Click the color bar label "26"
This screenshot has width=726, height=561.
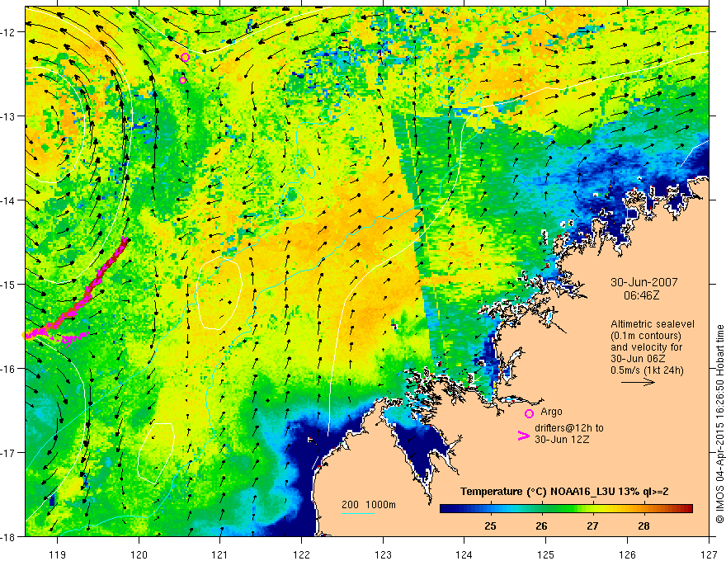[541, 526]
